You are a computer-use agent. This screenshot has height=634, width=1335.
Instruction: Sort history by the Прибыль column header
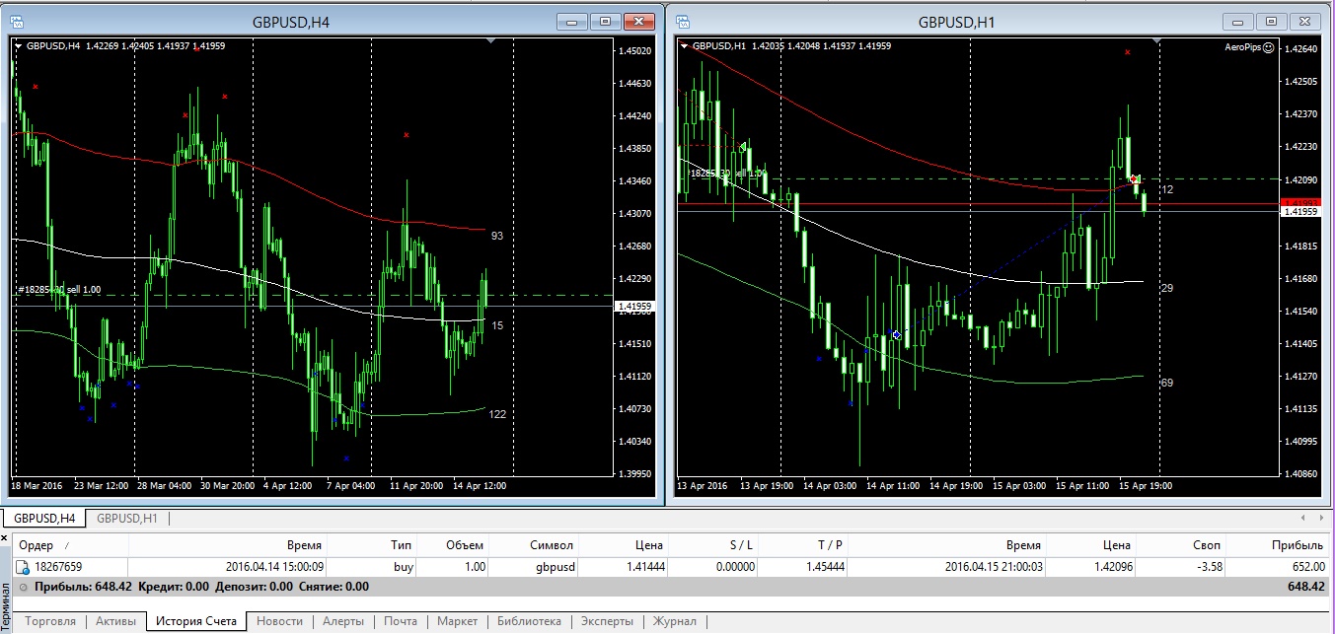point(1298,545)
